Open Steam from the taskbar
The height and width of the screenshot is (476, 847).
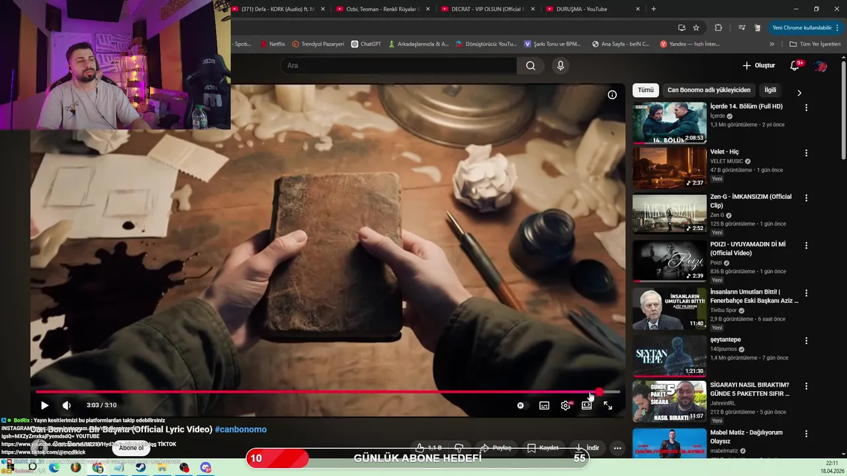[141, 467]
